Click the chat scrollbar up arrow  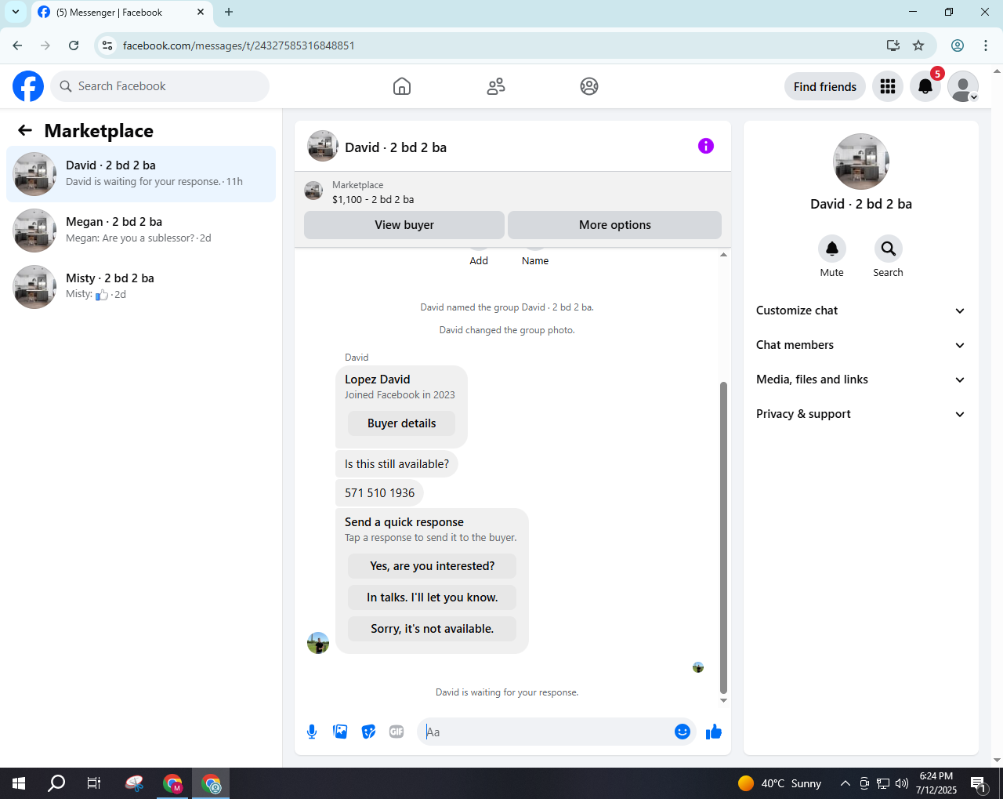click(723, 254)
